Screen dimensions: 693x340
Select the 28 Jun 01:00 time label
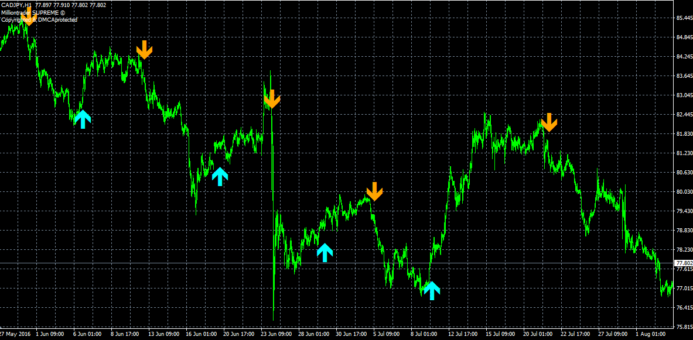pos(314,334)
